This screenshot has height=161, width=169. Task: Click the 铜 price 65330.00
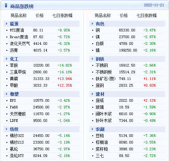[127, 30]
